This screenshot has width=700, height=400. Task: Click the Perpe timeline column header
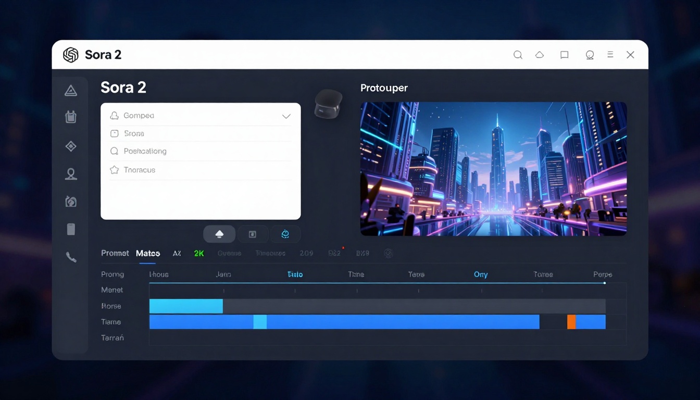click(x=603, y=274)
